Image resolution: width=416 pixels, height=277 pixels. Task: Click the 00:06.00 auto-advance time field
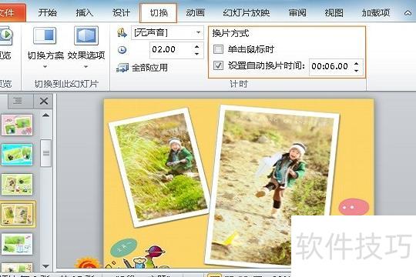pos(330,66)
